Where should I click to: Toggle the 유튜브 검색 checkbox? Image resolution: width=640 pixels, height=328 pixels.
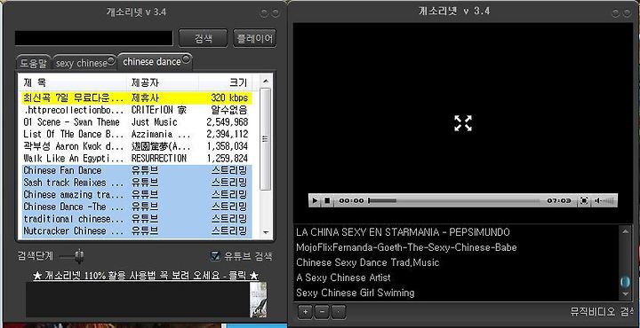pos(215,255)
